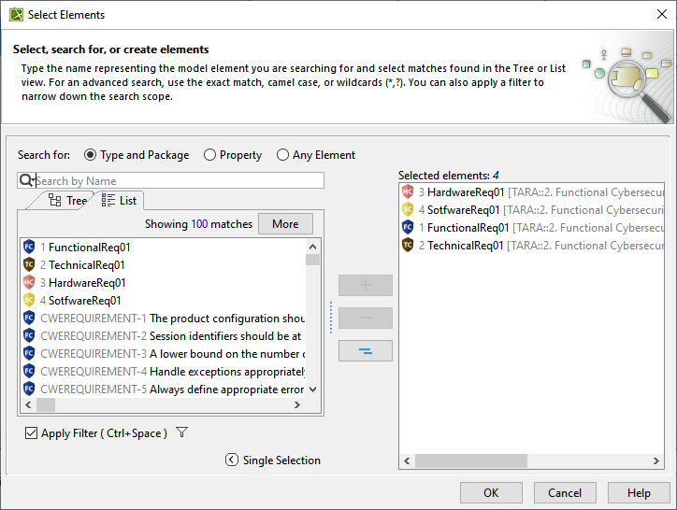
Task: Click the filter funnel icon
Action: 182,432
